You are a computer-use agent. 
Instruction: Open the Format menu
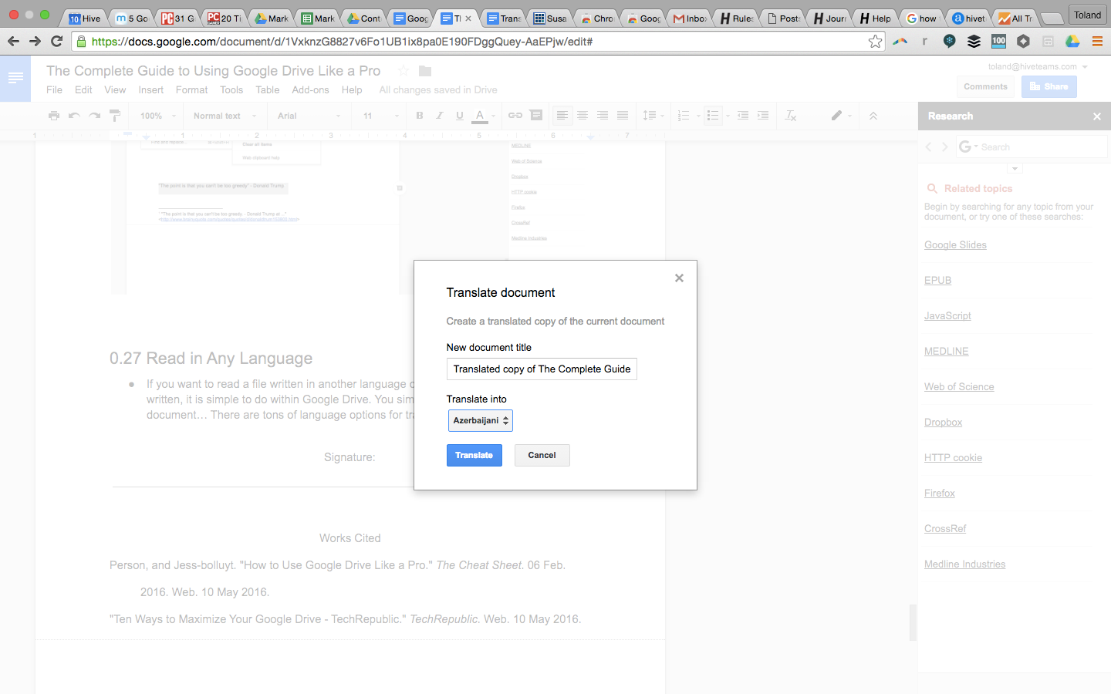pyautogui.click(x=191, y=89)
